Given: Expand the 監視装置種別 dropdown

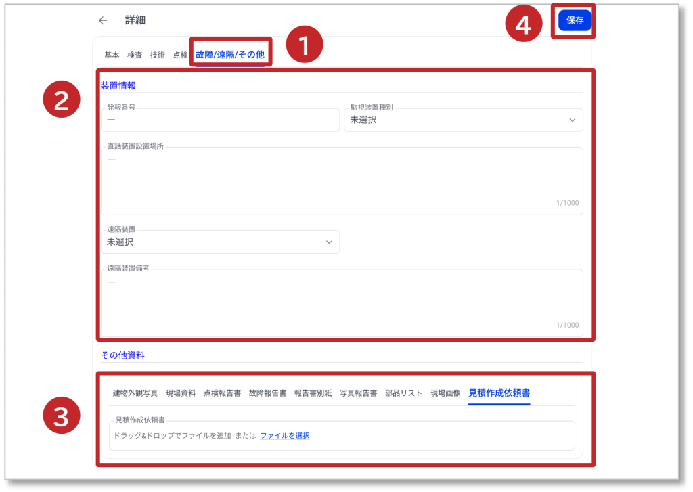Looking at the screenshot, I should (463, 120).
